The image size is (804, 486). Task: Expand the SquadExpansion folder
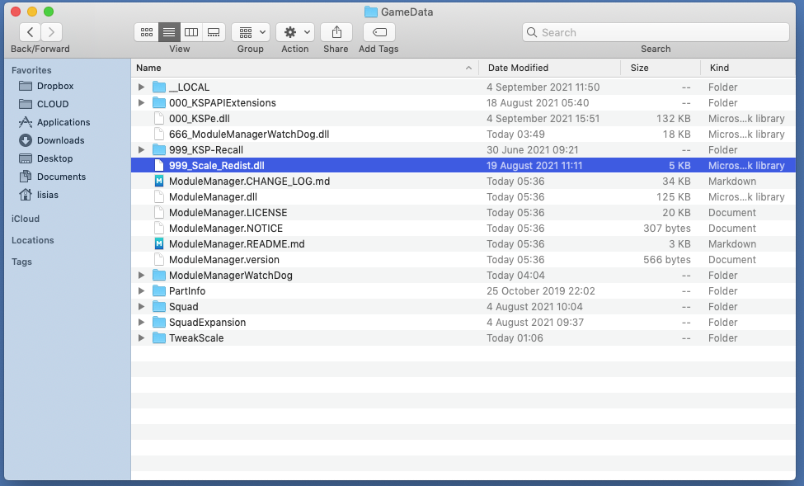coord(141,323)
